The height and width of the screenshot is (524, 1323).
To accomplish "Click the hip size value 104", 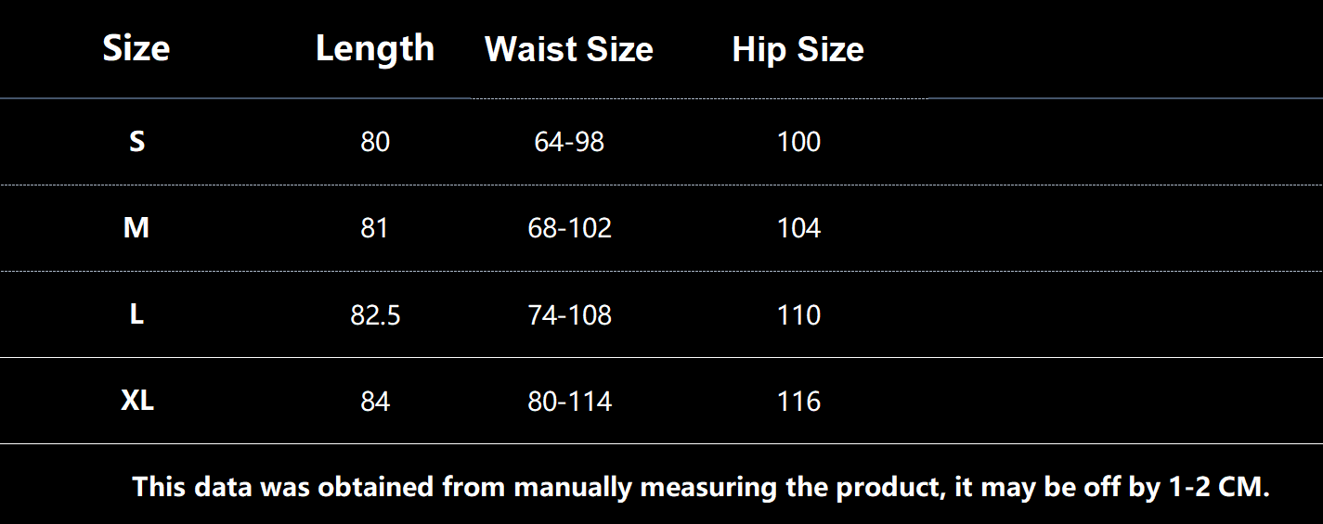I will 798,228.
